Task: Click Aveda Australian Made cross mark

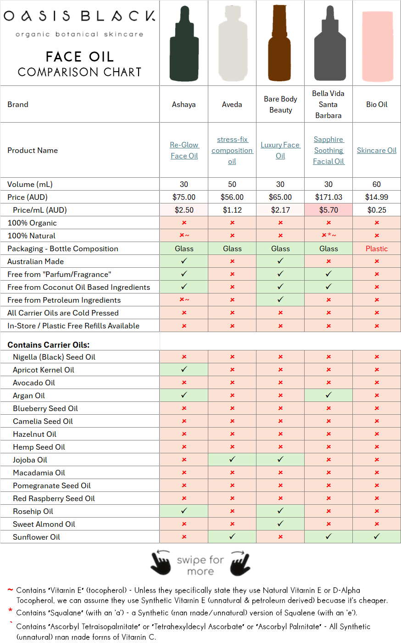Action: [x=232, y=261]
